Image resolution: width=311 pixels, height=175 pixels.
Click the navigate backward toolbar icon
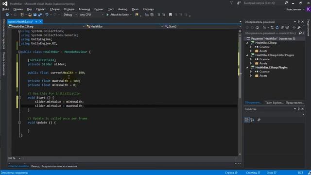7,15
